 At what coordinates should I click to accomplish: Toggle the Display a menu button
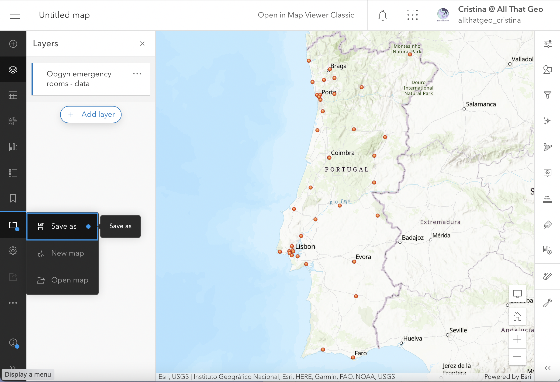pyautogui.click(x=13, y=367)
